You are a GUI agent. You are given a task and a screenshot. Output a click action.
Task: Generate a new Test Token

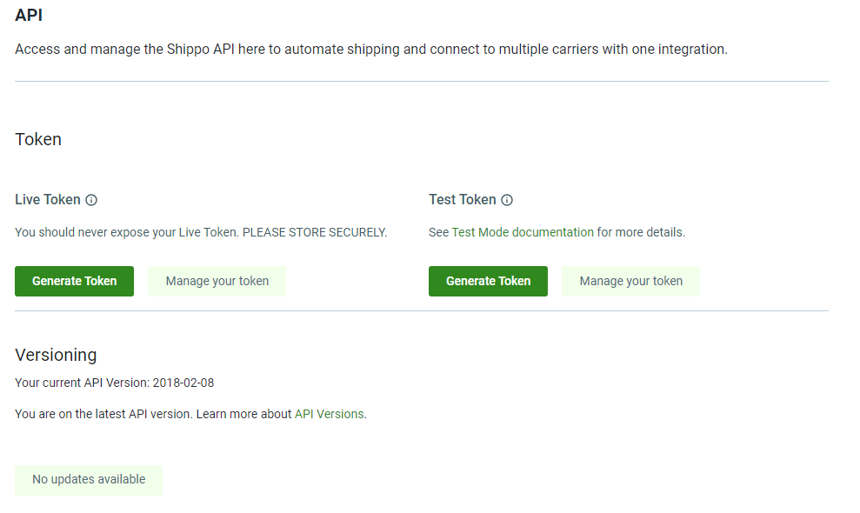click(x=488, y=281)
